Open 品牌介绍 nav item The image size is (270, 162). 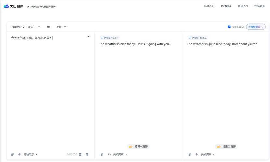pos(209,6)
